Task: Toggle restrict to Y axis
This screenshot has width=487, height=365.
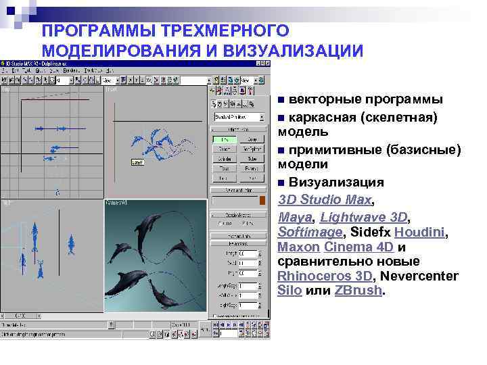Action: tap(136, 80)
